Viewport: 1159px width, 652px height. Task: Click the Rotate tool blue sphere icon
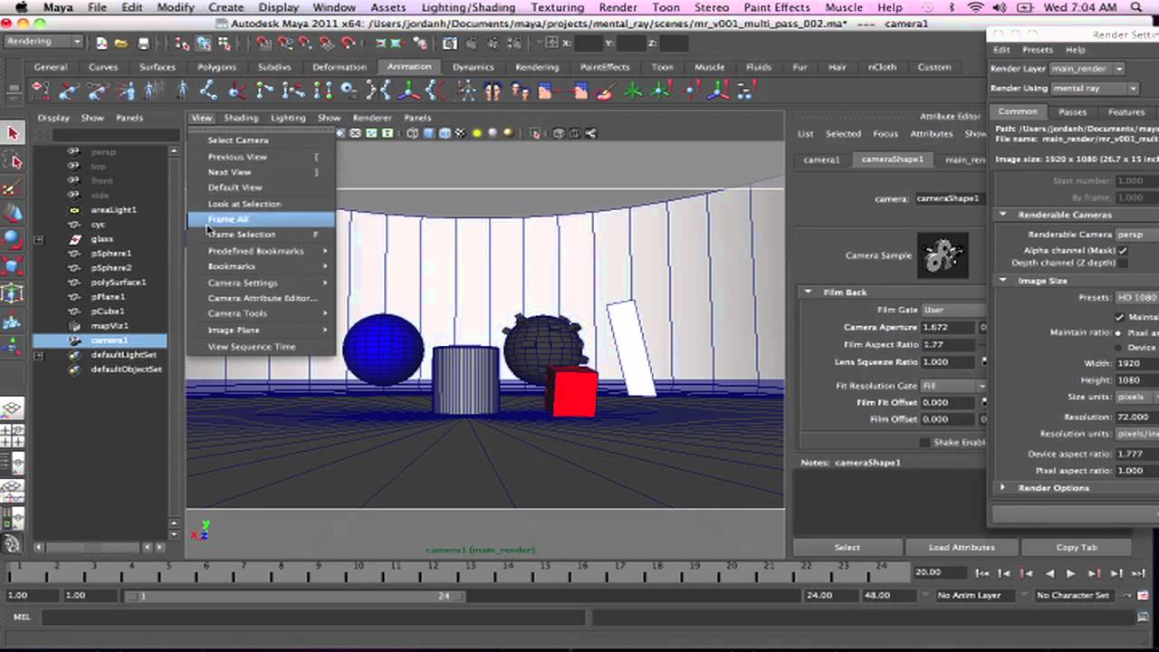coord(13,240)
